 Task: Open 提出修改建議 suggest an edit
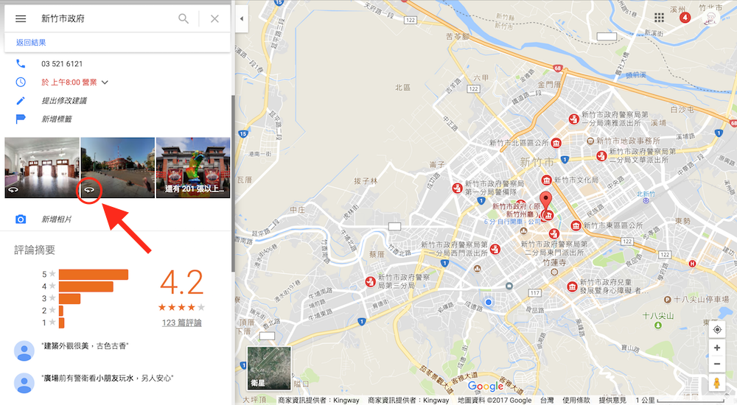[x=64, y=101]
